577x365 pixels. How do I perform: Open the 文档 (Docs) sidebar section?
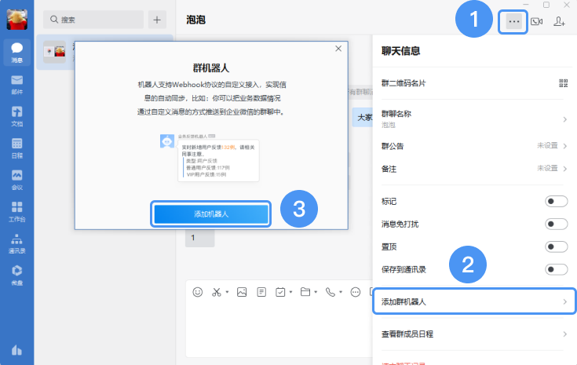click(16, 115)
